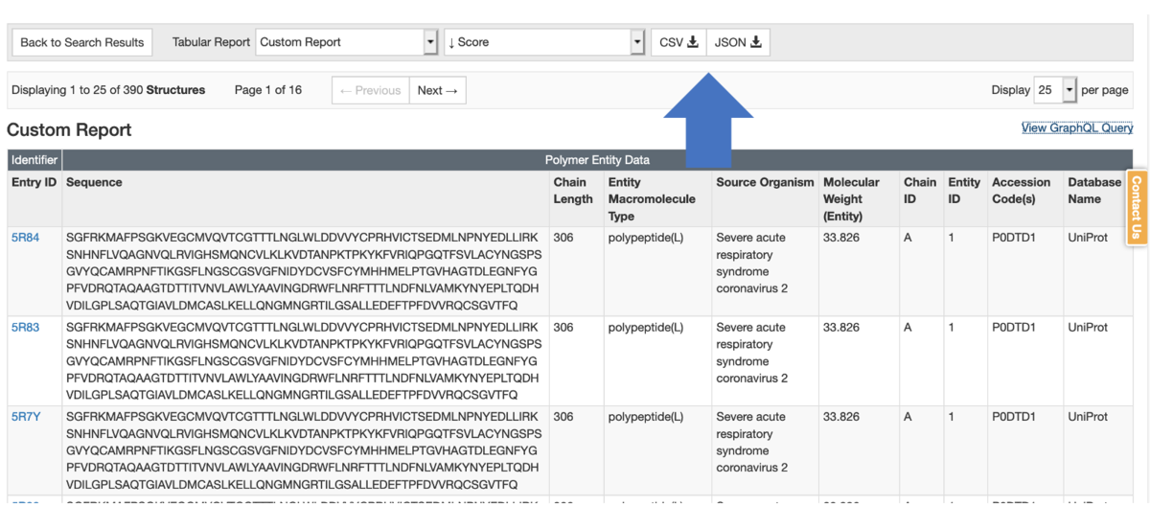Click the Chain Length column header

click(x=572, y=190)
